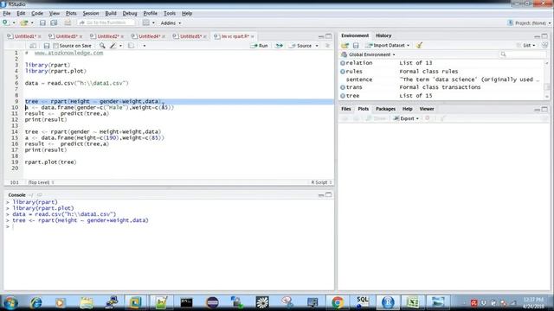
Task: Open the command prompt taskbar icon
Action: pyautogui.click(x=186, y=302)
